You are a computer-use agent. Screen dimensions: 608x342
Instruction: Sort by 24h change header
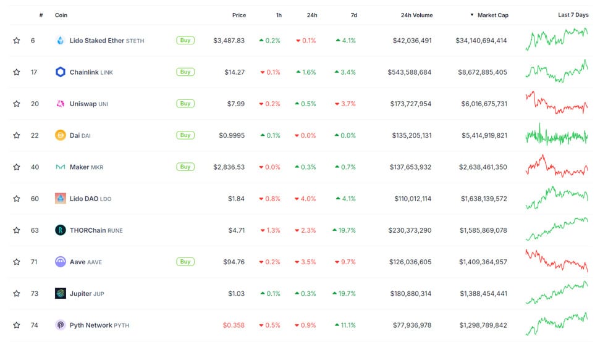coord(312,15)
